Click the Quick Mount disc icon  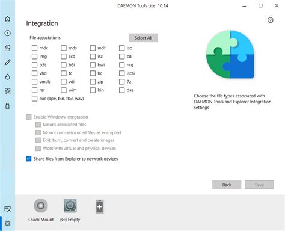(41, 206)
